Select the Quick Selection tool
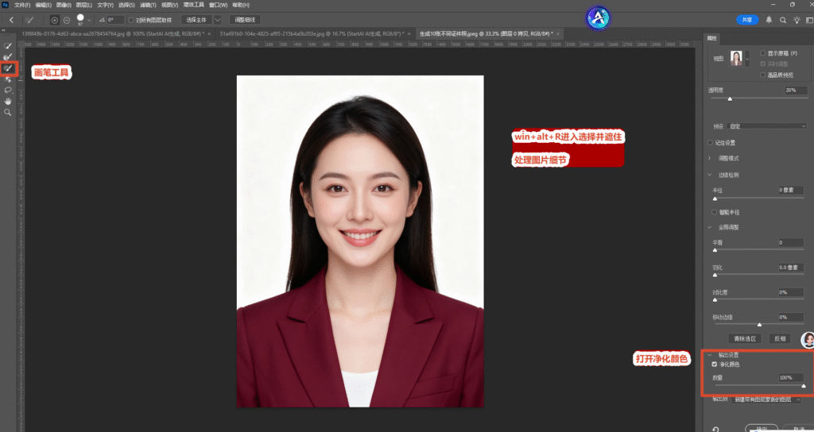 point(8,46)
